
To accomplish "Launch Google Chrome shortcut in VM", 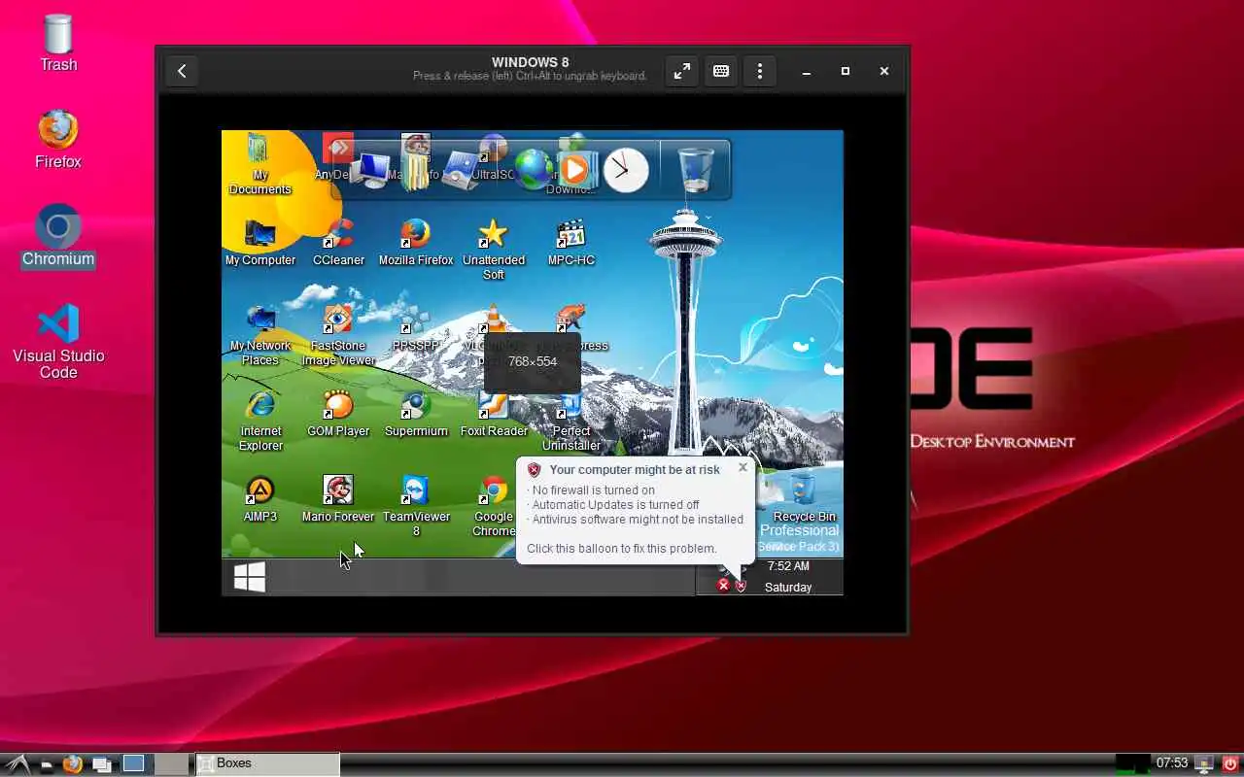I will (494, 506).
